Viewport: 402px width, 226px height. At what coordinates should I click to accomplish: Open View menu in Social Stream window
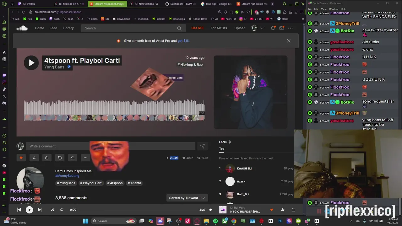coord(324,9)
